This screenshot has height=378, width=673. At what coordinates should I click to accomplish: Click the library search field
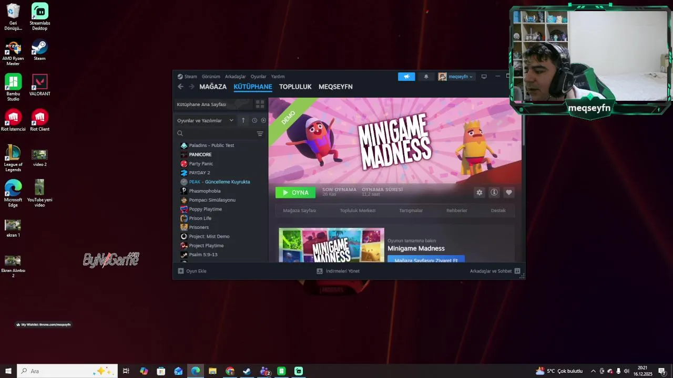(216, 134)
